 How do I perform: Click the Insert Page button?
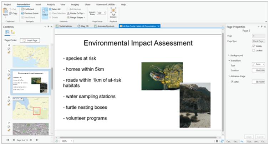tap(30, 40)
